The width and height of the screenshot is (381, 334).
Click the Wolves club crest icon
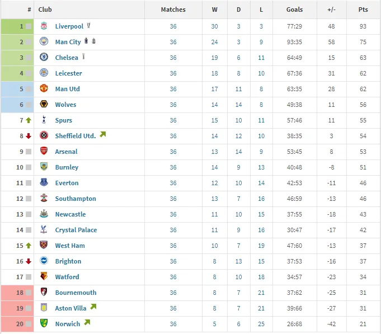tap(44, 105)
